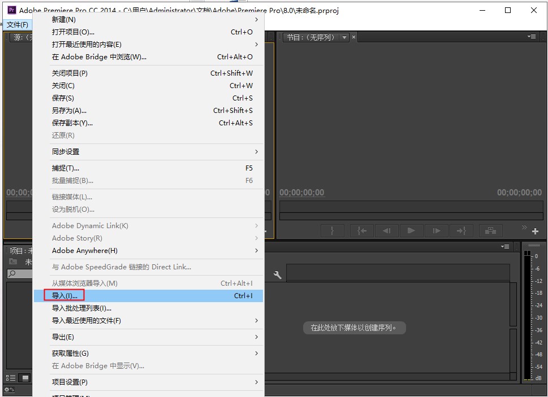Open the button editor plus icon
The width and height of the screenshot is (548, 397).
tap(535, 232)
